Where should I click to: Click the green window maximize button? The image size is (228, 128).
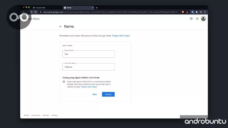29,7
